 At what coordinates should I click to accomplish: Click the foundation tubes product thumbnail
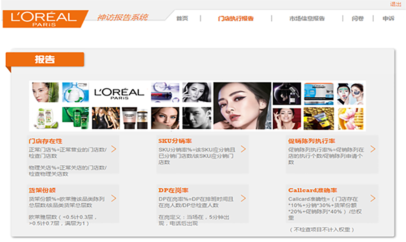pos(134,118)
